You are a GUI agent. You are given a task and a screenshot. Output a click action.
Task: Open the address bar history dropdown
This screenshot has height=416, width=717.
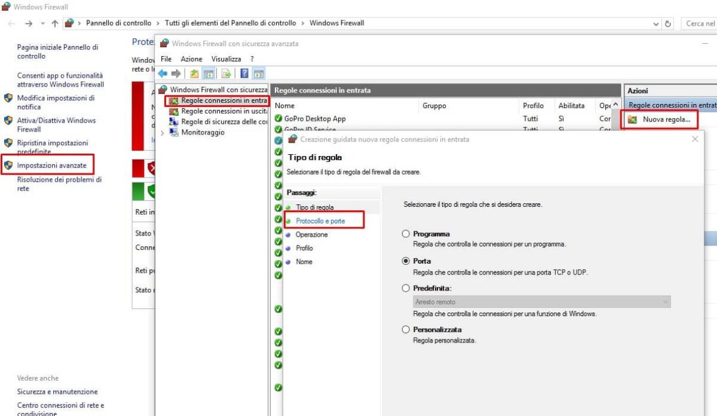tap(655, 23)
